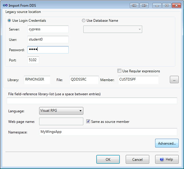Enable Use Regular expressions checkbox
This screenshot has height=169, width=184.
(119, 71)
